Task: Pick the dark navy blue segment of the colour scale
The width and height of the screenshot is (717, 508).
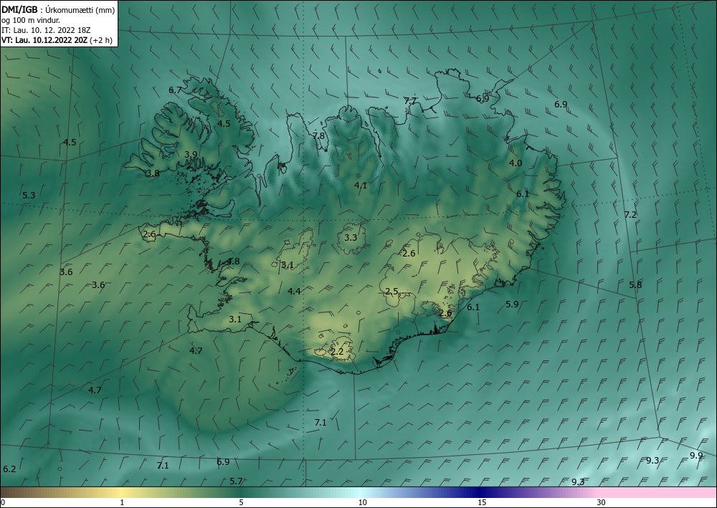Action: pyautogui.click(x=480, y=492)
